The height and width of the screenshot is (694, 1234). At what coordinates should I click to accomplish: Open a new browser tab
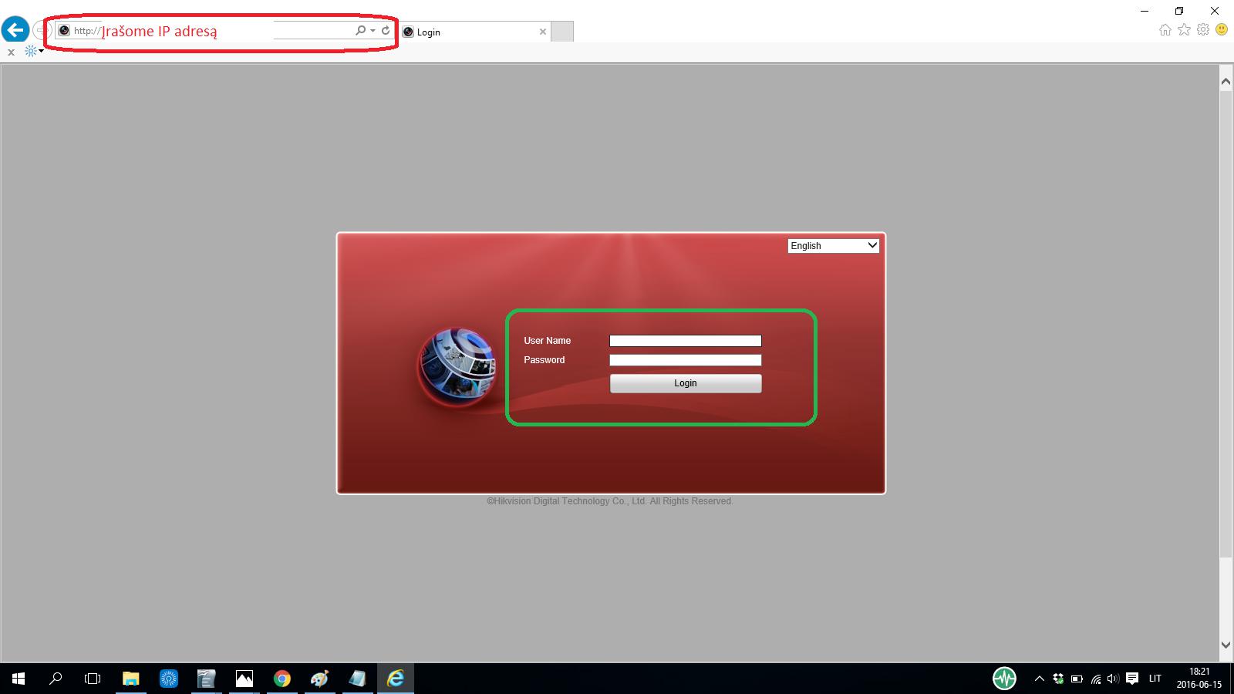pyautogui.click(x=562, y=32)
